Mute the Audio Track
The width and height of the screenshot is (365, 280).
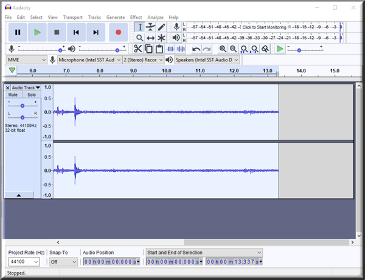(x=13, y=95)
